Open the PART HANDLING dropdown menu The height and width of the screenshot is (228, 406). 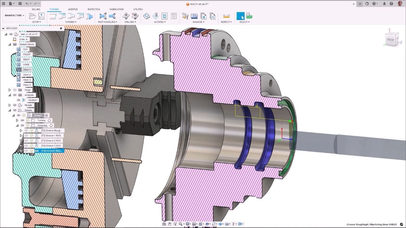click(x=107, y=22)
